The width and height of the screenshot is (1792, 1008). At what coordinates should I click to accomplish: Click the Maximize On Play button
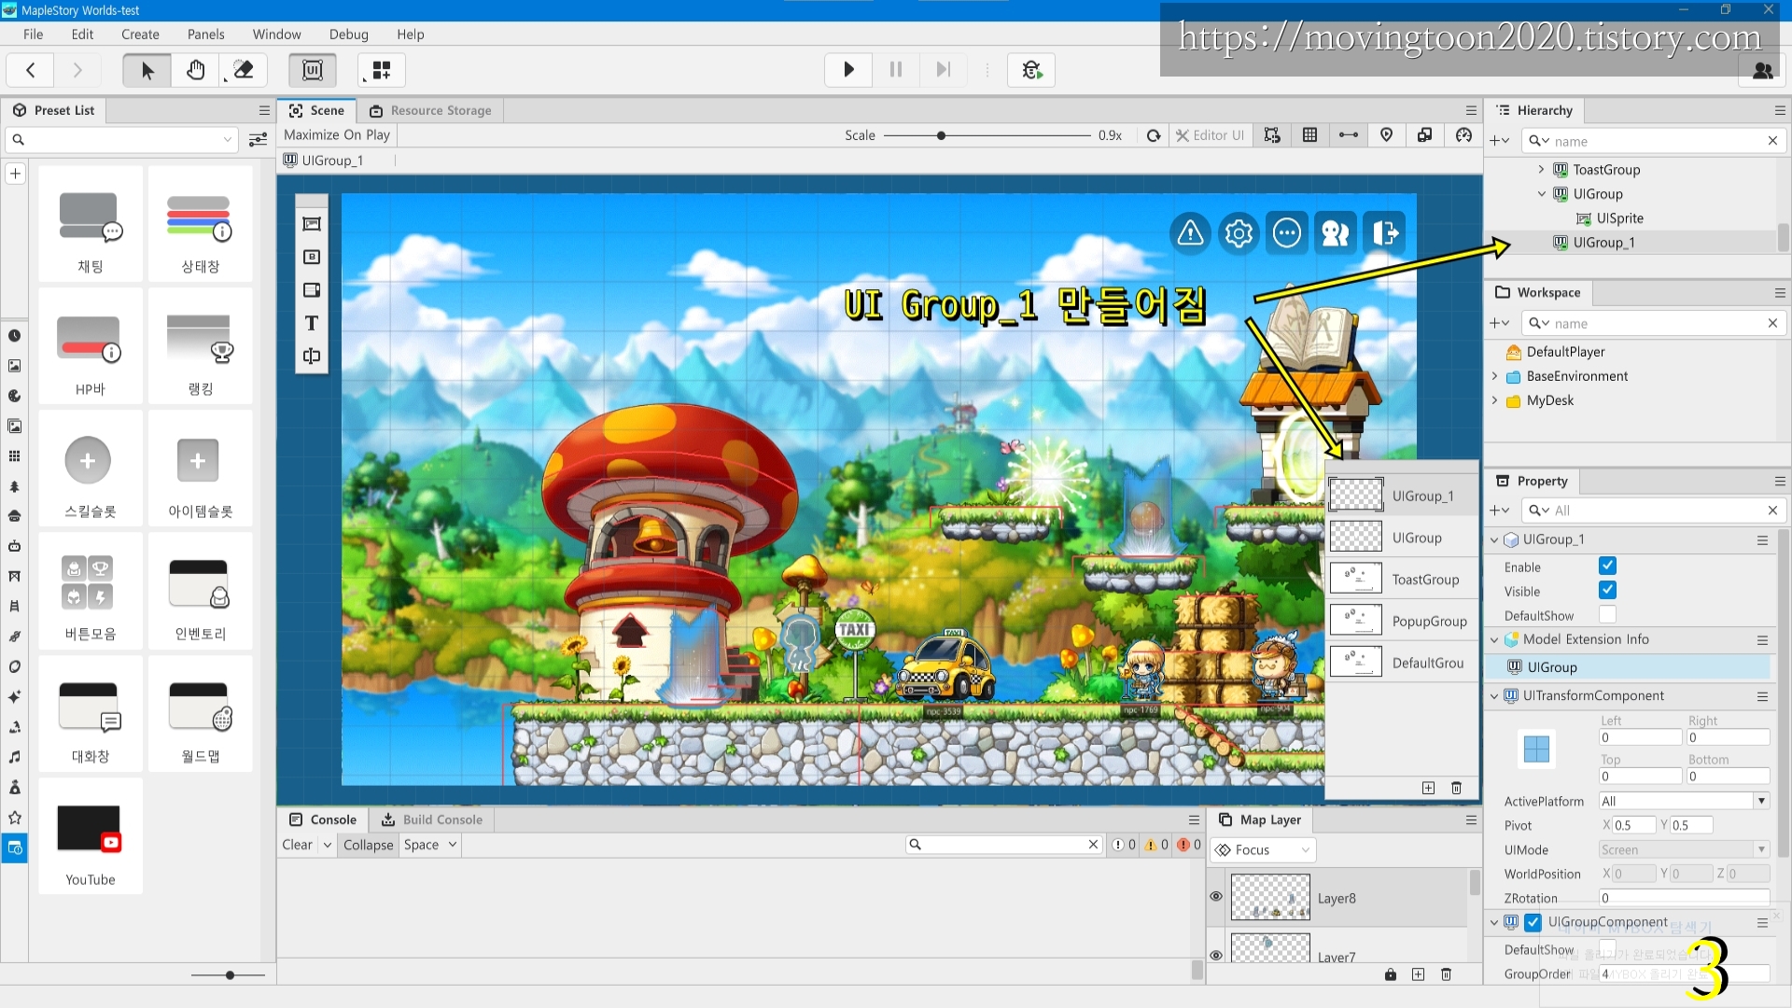[337, 134]
